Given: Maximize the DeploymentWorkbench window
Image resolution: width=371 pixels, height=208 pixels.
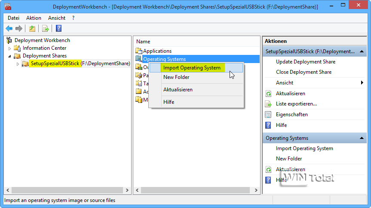Looking at the screenshot, I should click(x=343, y=5).
